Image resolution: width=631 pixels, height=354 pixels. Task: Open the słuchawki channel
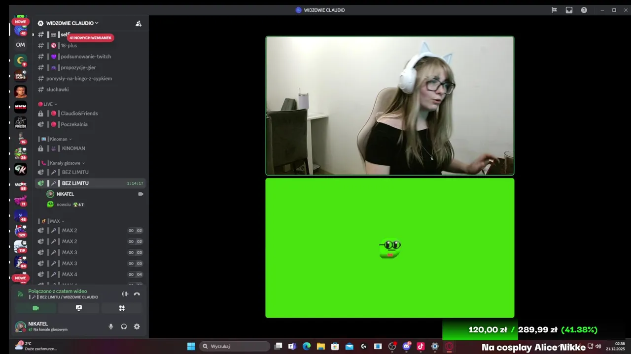click(91, 89)
